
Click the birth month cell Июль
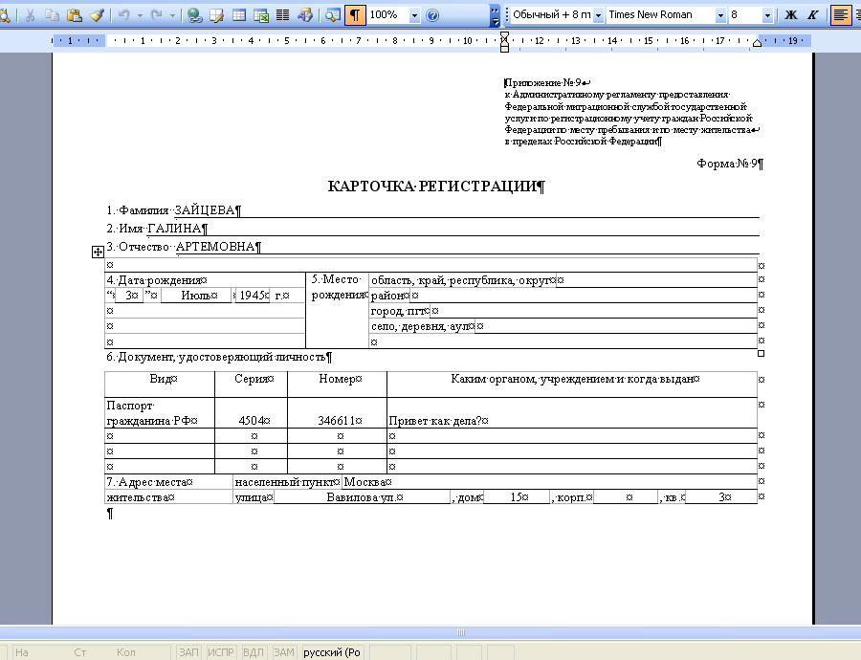coord(196,296)
